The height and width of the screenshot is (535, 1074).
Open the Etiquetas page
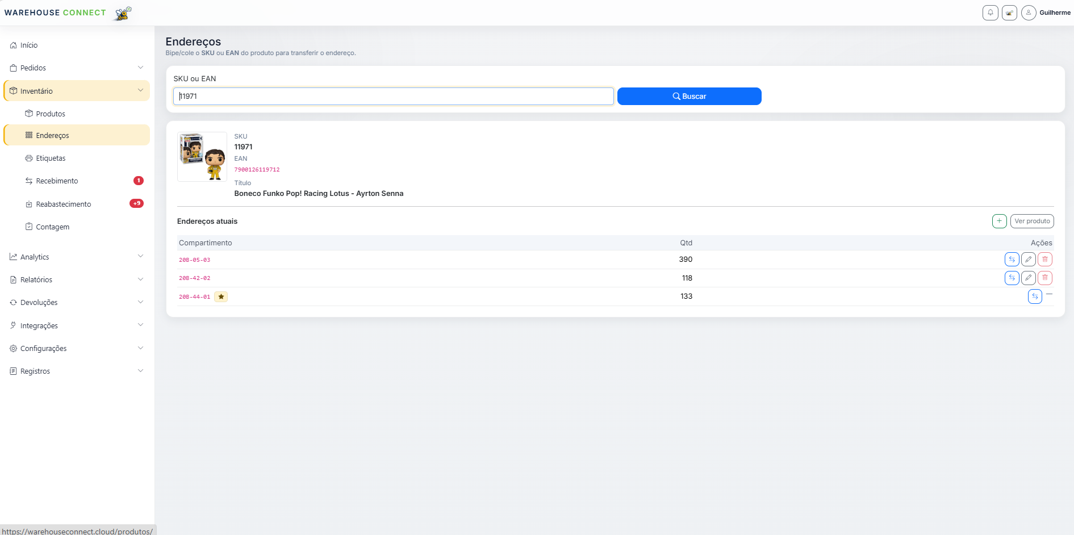[x=51, y=158]
